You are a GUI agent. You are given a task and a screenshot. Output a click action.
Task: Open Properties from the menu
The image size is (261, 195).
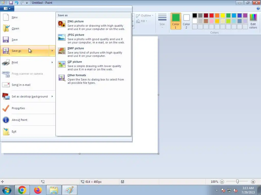click(x=28, y=108)
